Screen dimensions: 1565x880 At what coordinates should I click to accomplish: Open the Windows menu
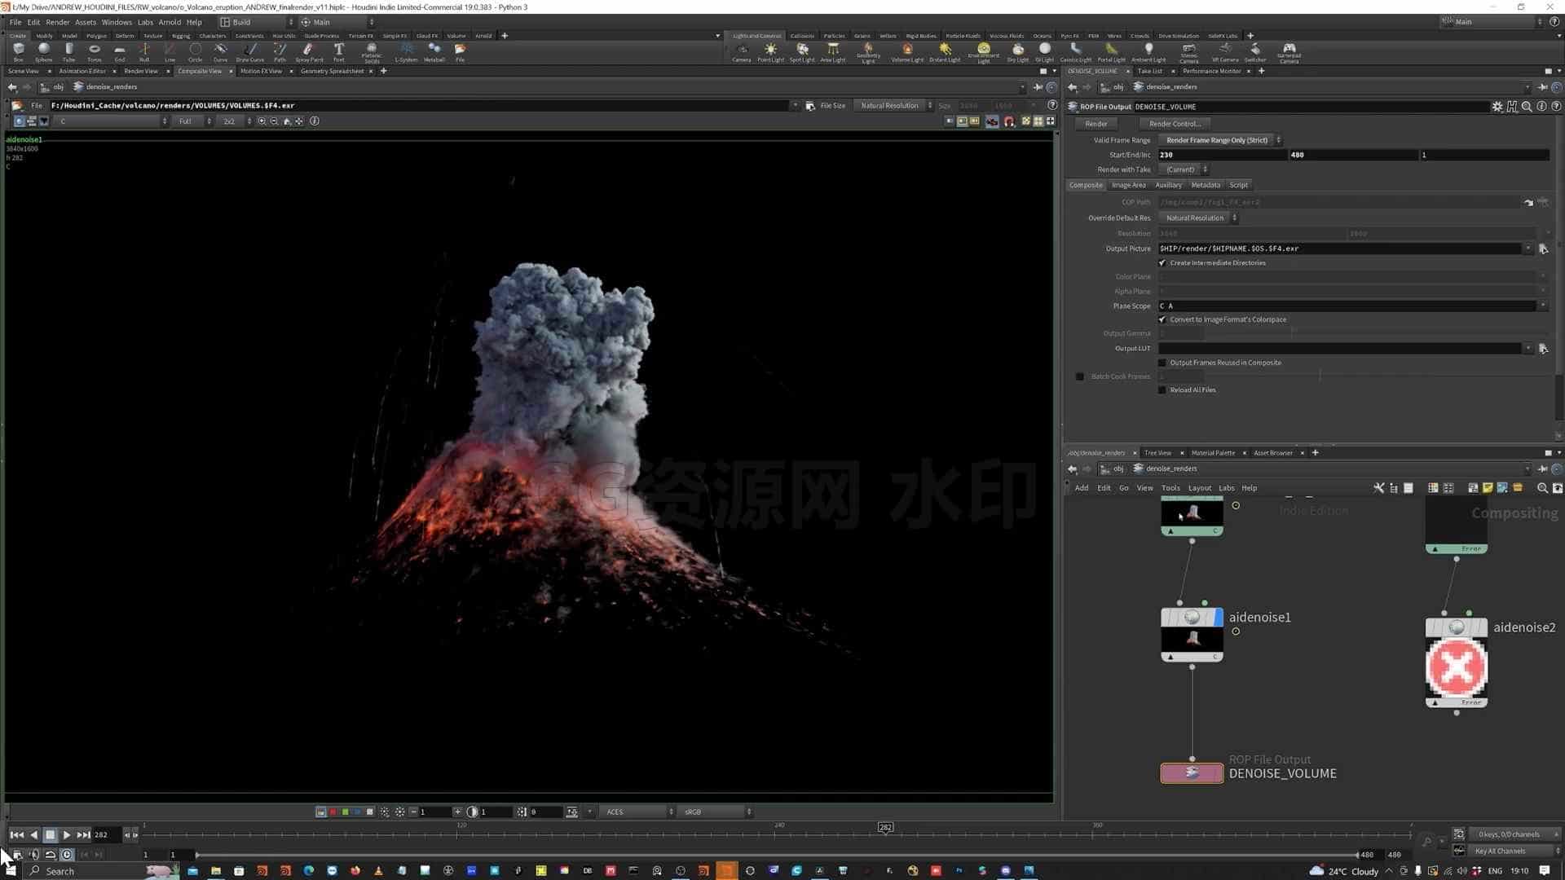tap(117, 22)
